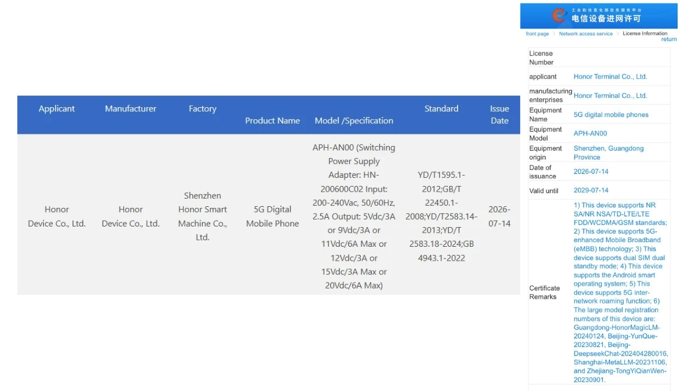Click the Issue Date column header
Screen dimensions: 695x391
tap(499, 115)
